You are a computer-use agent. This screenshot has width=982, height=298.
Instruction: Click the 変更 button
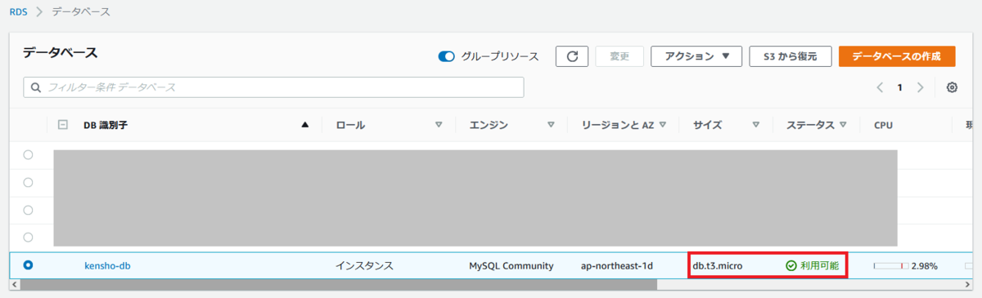point(619,56)
